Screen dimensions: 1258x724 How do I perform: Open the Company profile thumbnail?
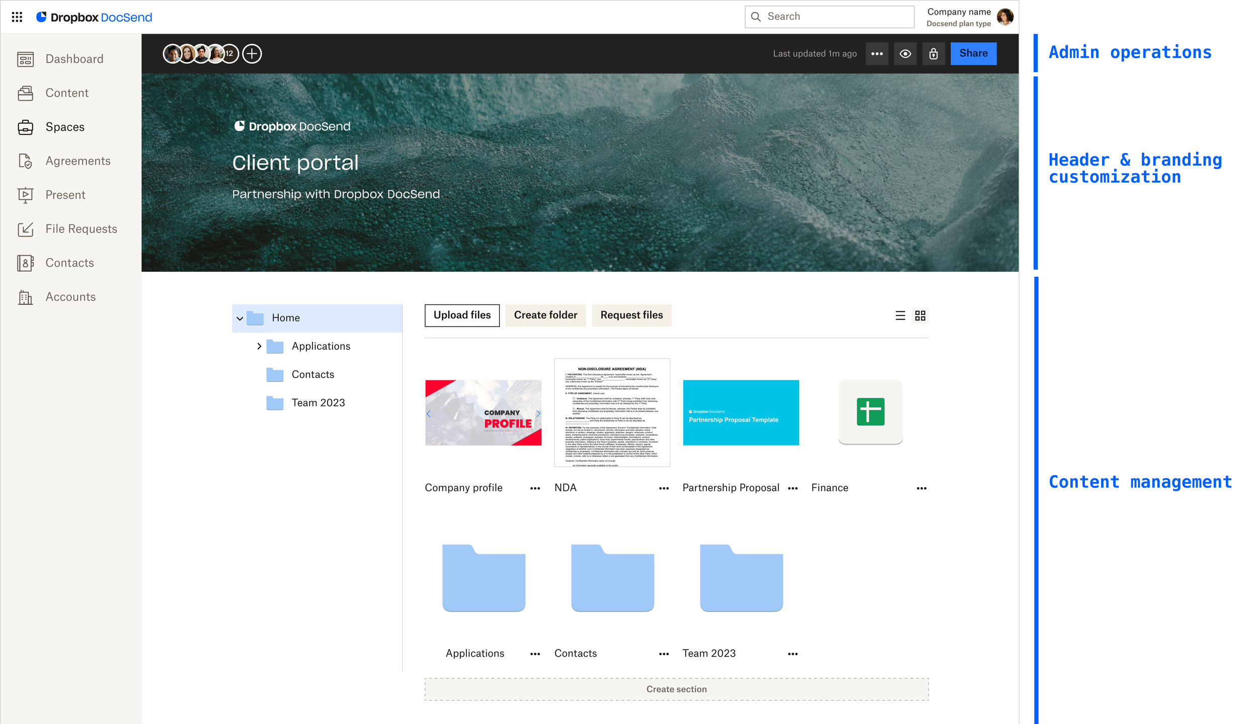483,412
